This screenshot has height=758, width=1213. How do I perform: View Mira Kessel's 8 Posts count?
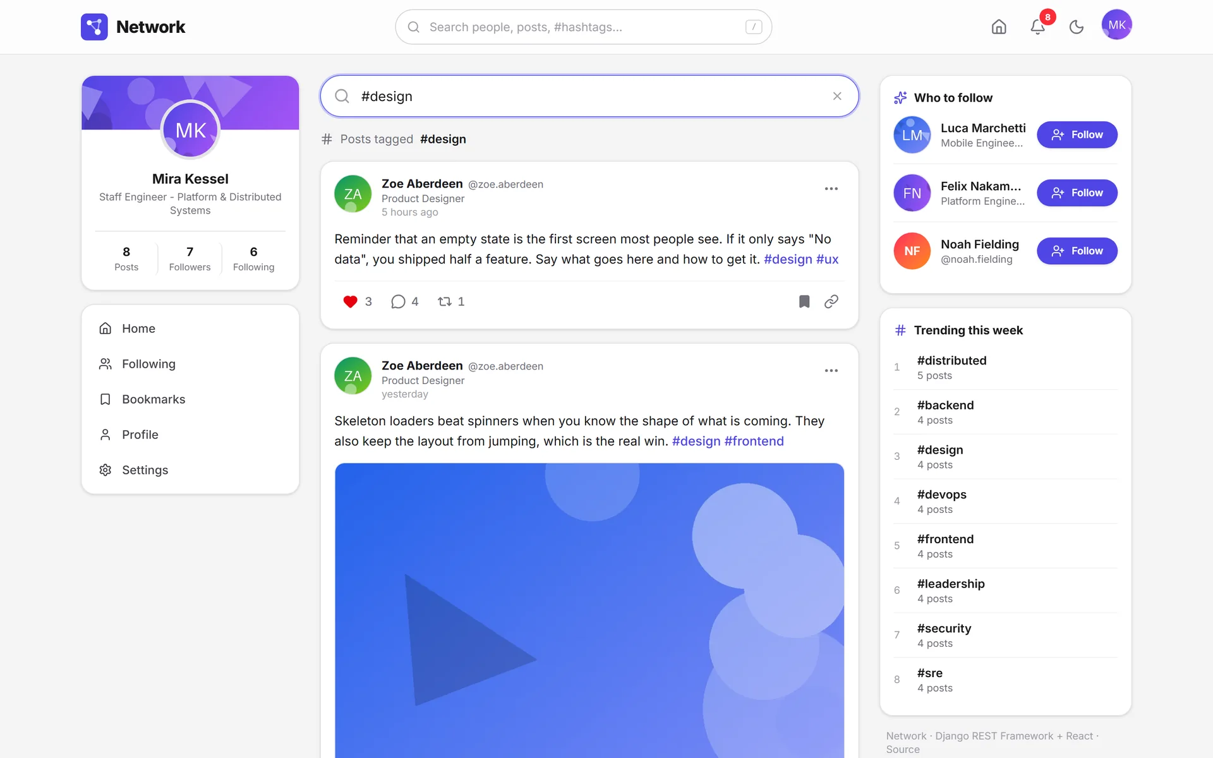pos(126,258)
